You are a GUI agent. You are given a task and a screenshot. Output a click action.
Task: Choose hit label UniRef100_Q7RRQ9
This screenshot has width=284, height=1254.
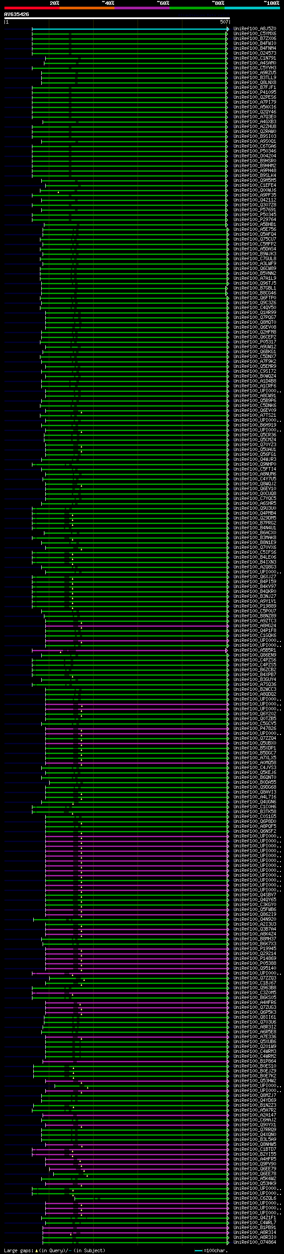(x=255, y=1129)
